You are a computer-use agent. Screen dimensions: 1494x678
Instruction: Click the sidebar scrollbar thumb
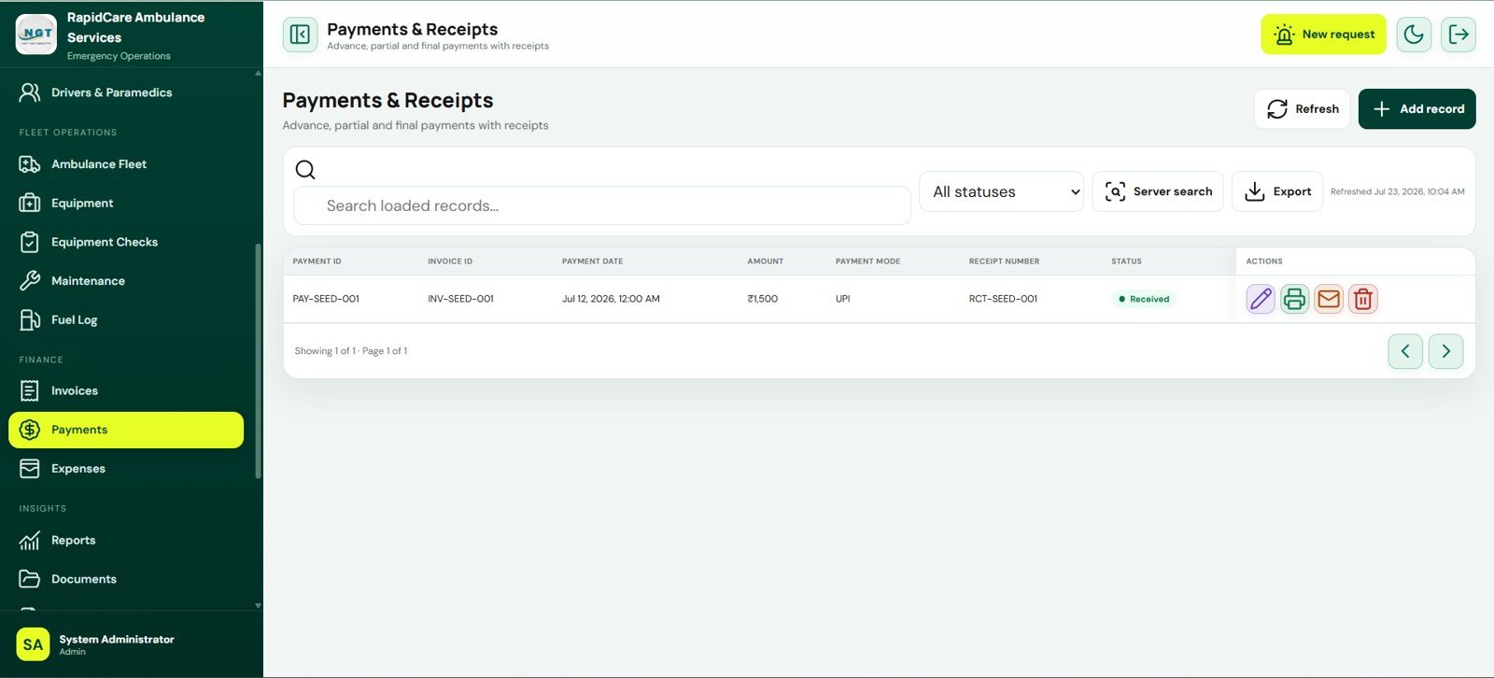[x=259, y=361]
